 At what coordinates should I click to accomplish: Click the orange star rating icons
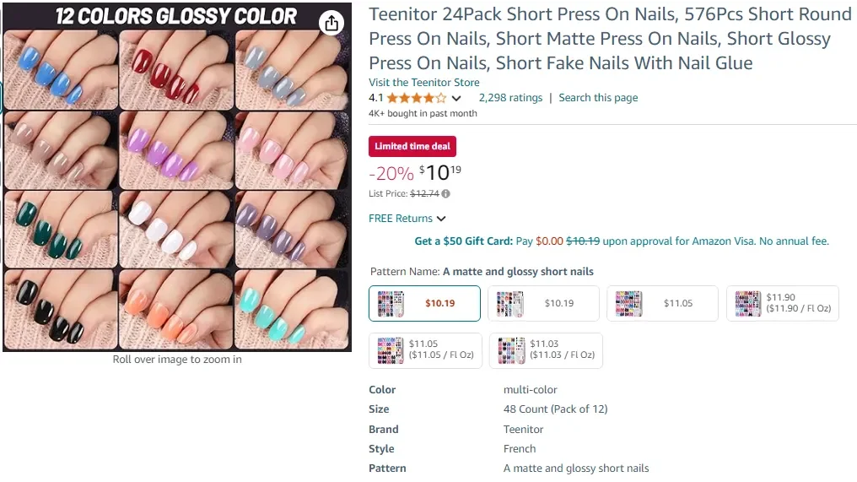coord(417,98)
